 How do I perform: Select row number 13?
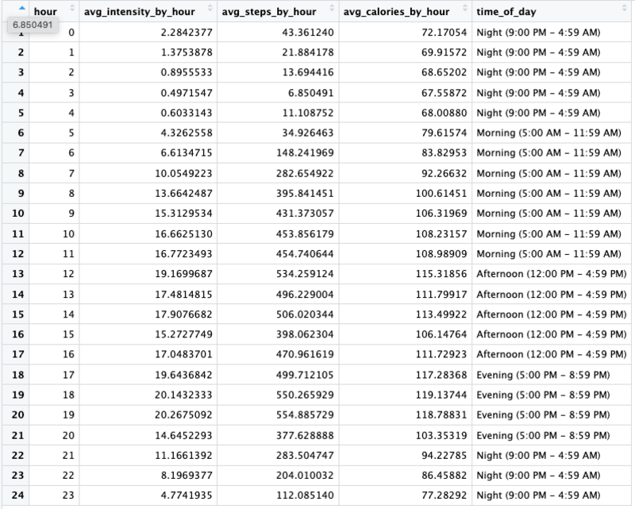tap(17, 273)
